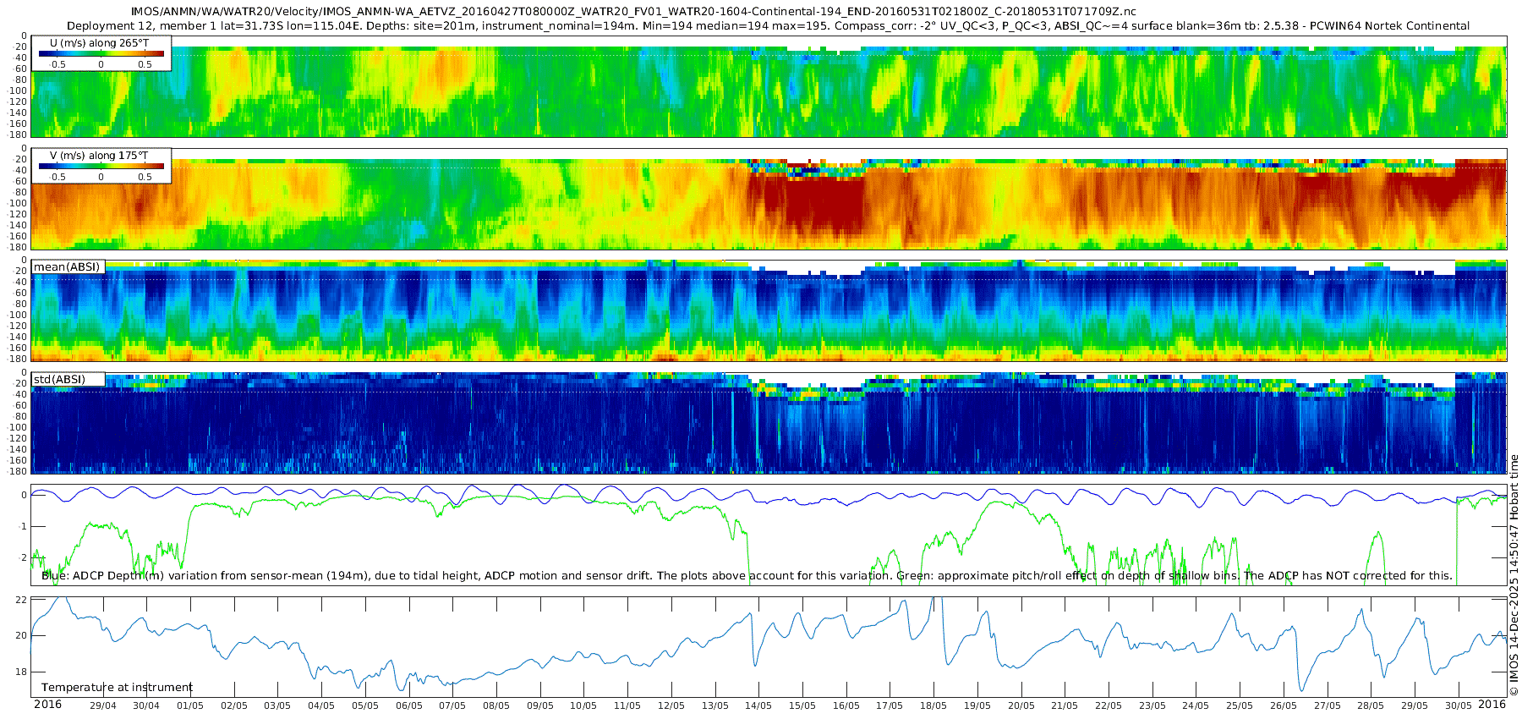1522x719 pixels.
Task: Click the 22 temperature axis tick label
Action: pyautogui.click(x=22, y=600)
